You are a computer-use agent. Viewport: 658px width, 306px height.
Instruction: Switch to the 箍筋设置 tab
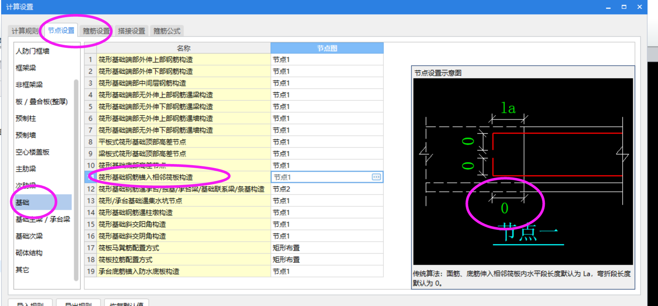96,31
